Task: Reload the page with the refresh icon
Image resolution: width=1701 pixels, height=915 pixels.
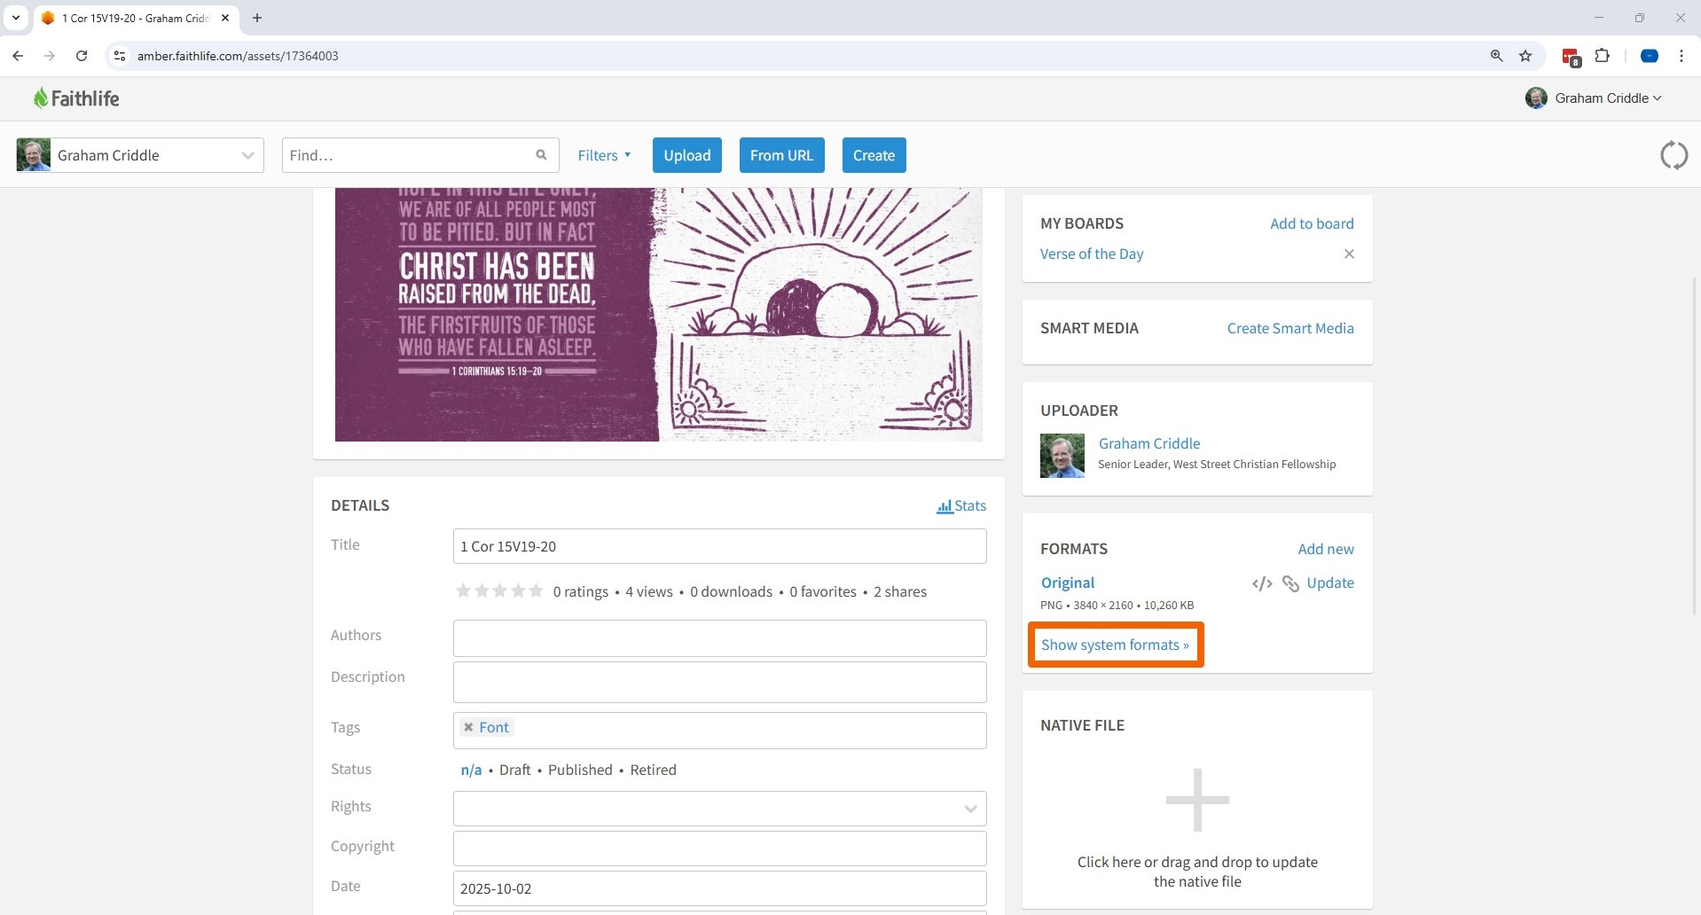Action: pyautogui.click(x=82, y=56)
